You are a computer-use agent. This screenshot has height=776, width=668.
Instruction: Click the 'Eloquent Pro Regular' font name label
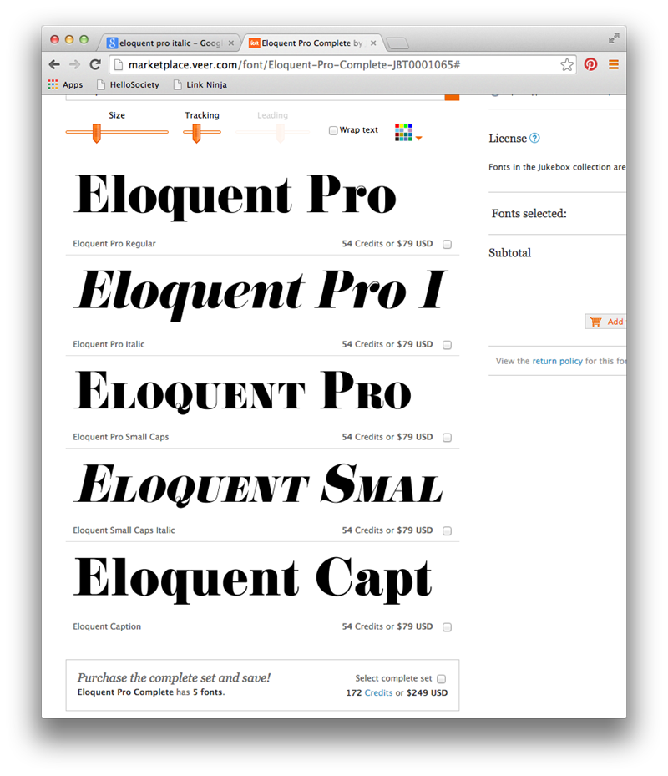click(x=114, y=243)
